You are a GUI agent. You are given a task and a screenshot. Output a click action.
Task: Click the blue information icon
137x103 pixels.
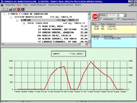tap(23, 9)
